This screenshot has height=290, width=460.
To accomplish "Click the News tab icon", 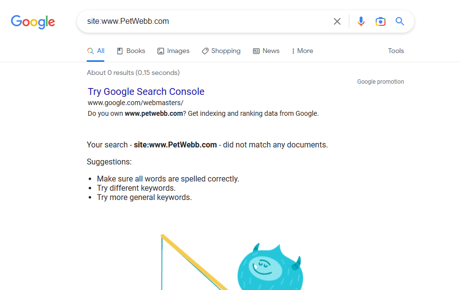I will click(x=256, y=51).
